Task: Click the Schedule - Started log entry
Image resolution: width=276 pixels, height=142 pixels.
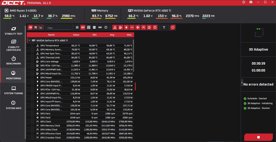Action: tap(257, 98)
